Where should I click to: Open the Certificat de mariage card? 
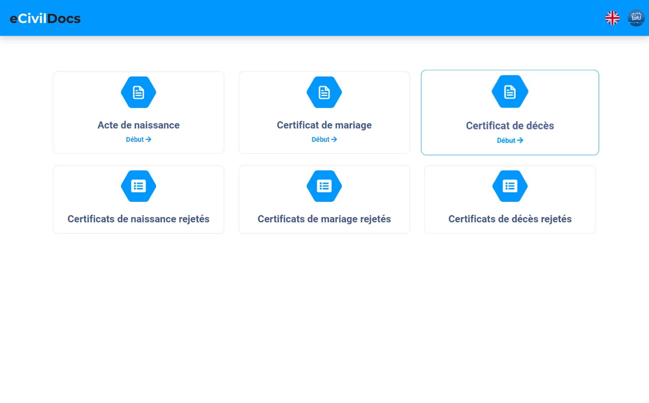324,112
